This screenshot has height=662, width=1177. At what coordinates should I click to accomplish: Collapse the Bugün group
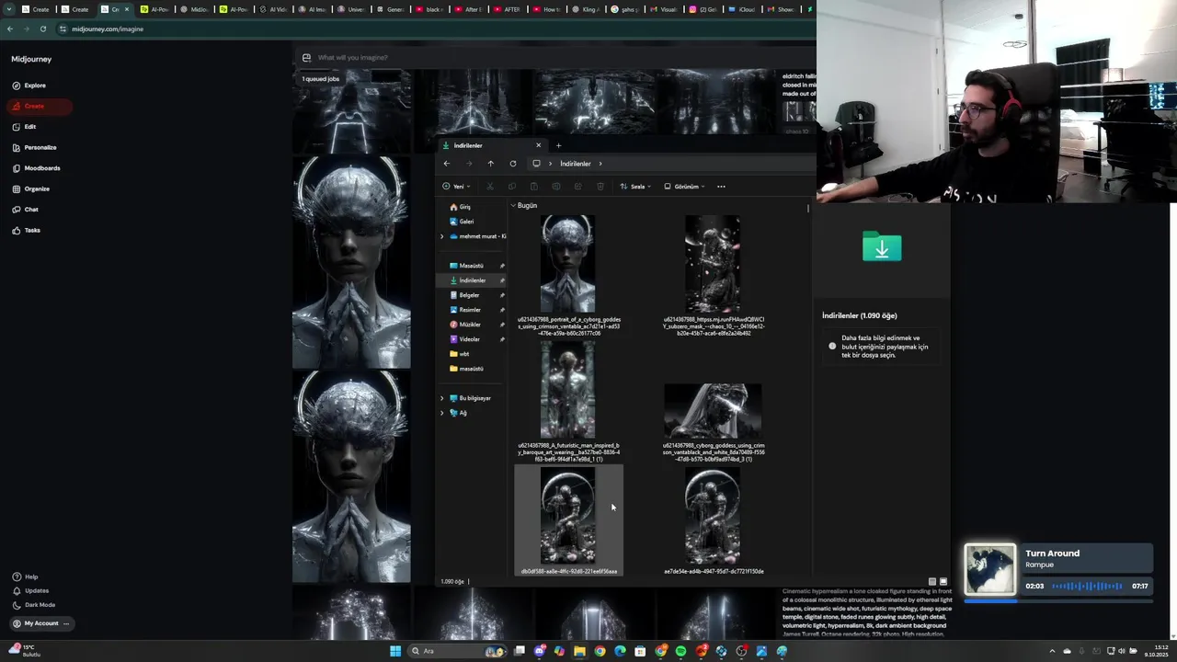(513, 206)
